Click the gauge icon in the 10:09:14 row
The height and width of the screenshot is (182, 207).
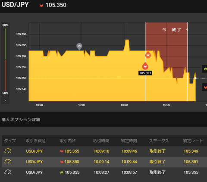point(8,162)
